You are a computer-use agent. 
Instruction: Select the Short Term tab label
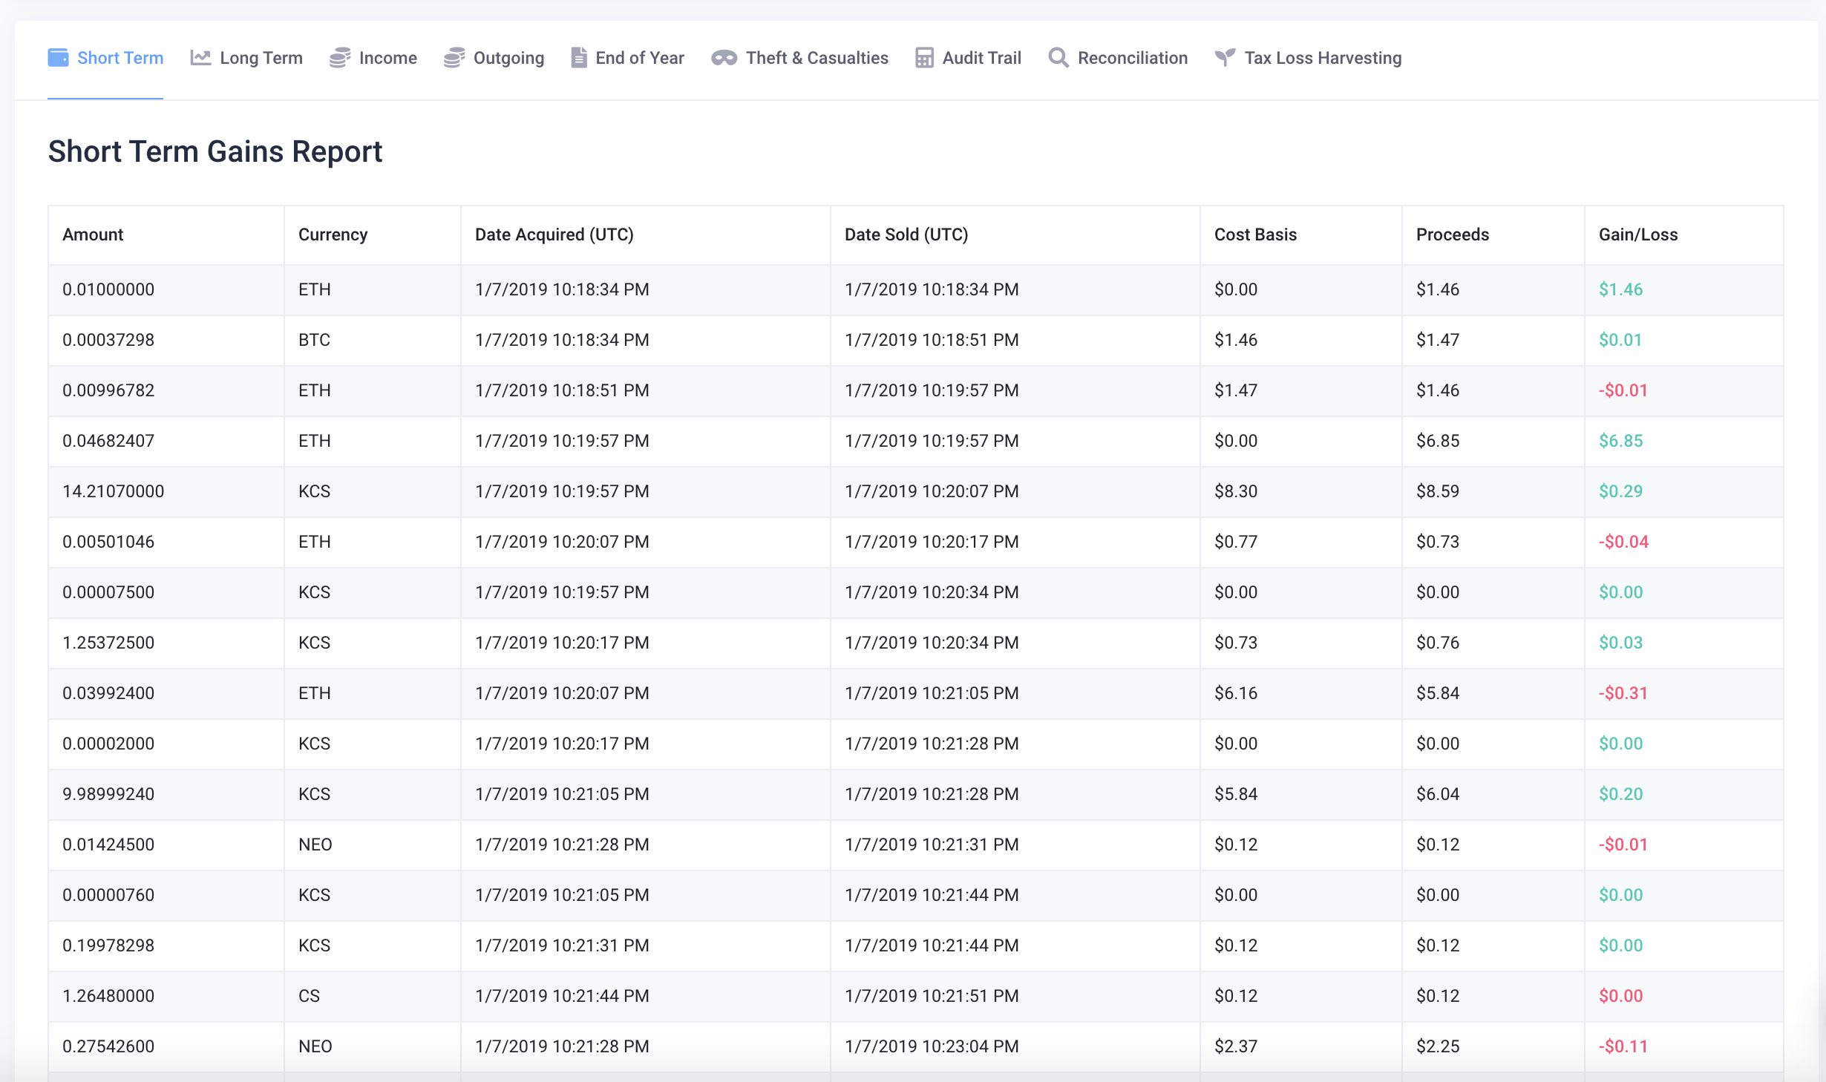(120, 58)
